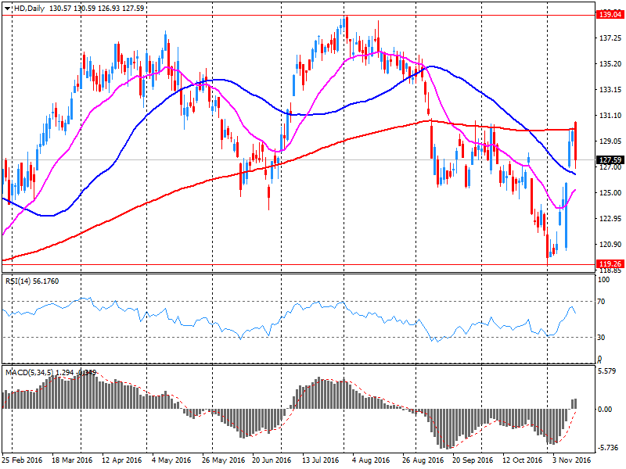Click the 18 Mar 2016 date label

pyautogui.click(x=72, y=460)
